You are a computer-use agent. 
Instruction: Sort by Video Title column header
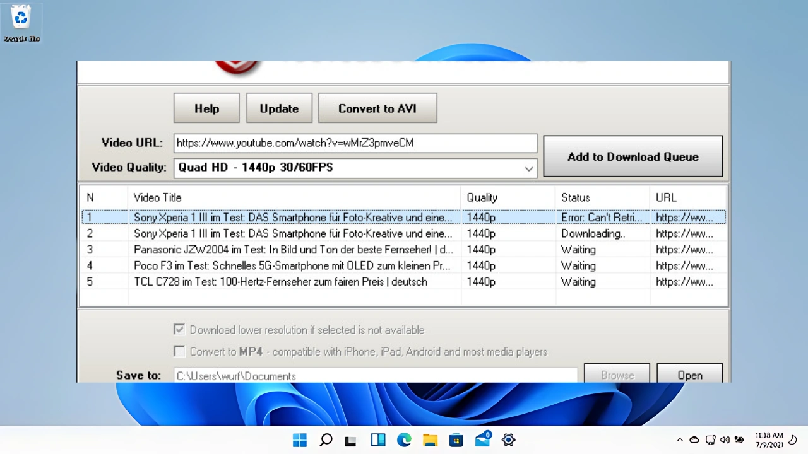coord(294,197)
